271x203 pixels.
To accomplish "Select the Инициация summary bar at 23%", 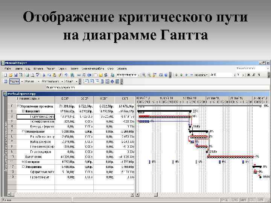I will pos(164,112).
